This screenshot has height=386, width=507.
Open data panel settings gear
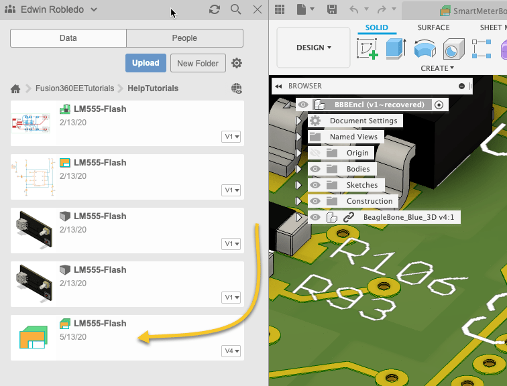pos(237,63)
